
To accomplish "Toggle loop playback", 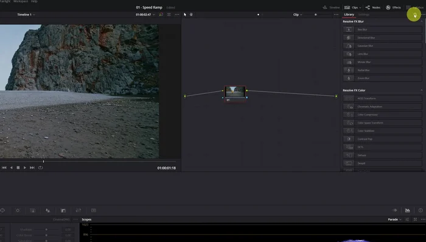I will point(41,168).
